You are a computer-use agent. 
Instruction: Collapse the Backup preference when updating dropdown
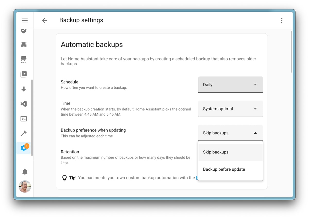(230, 133)
